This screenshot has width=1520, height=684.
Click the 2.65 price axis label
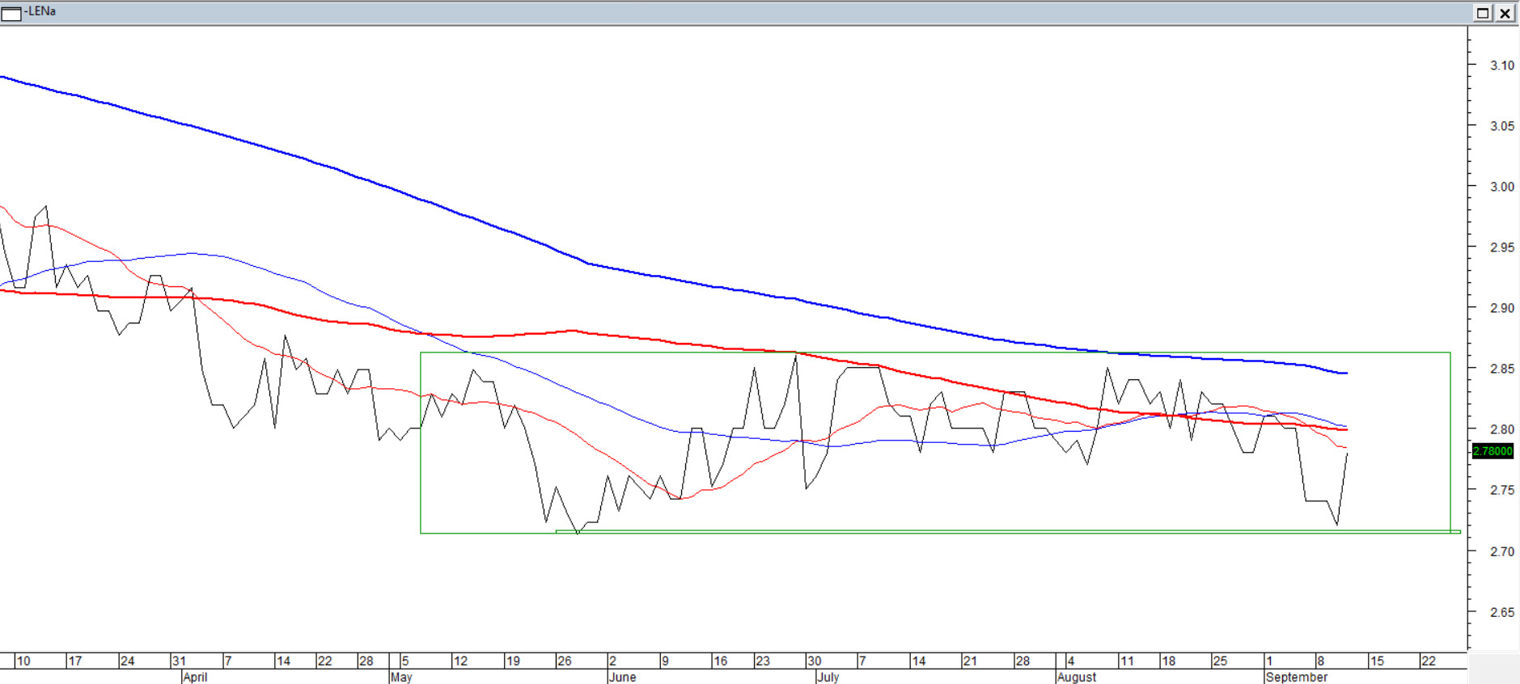click(1501, 612)
